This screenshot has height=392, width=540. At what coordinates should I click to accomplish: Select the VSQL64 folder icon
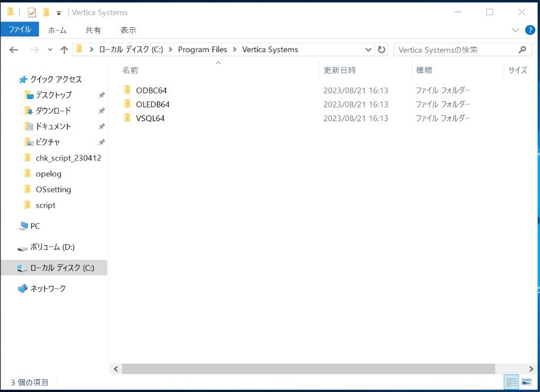tap(128, 118)
